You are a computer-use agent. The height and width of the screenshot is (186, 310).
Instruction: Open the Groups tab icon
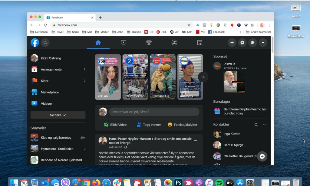click(174, 42)
